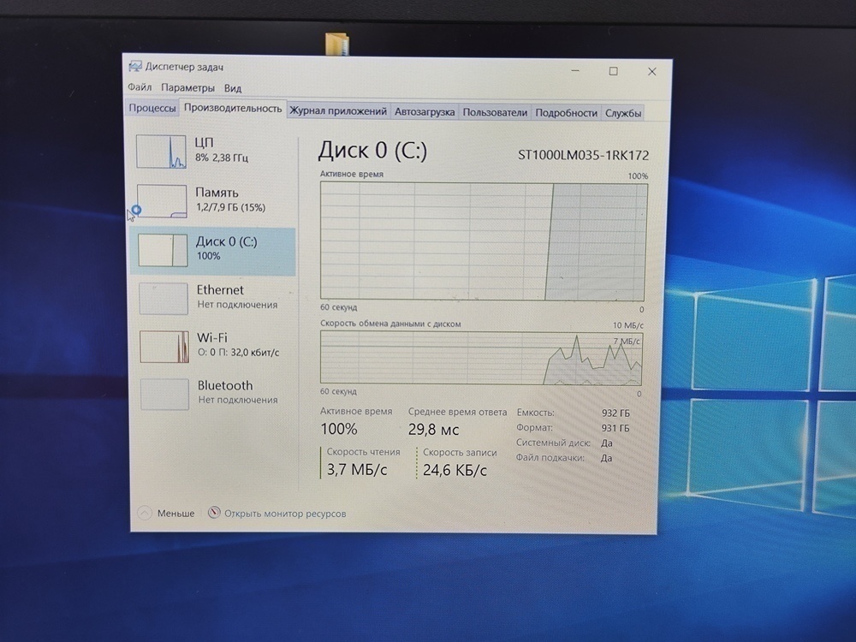Click the 1,2/7,9 ГБ (15%) memory value
856x642 pixels.
click(x=230, y=207)
